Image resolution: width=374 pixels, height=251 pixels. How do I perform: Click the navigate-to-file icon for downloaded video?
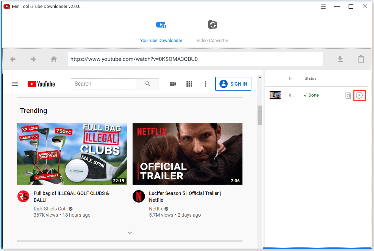[x=348, y=95]
